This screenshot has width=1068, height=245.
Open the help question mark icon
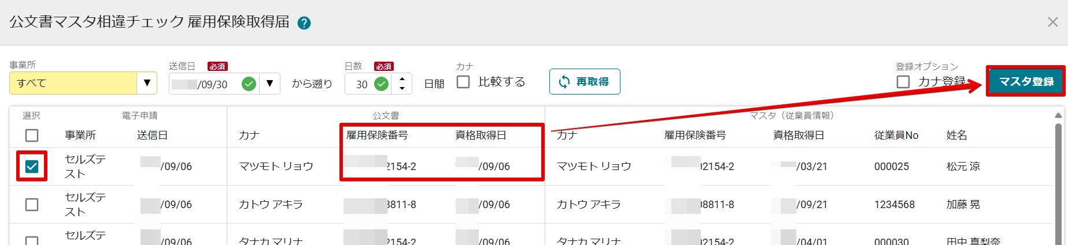tap(304, 23)
